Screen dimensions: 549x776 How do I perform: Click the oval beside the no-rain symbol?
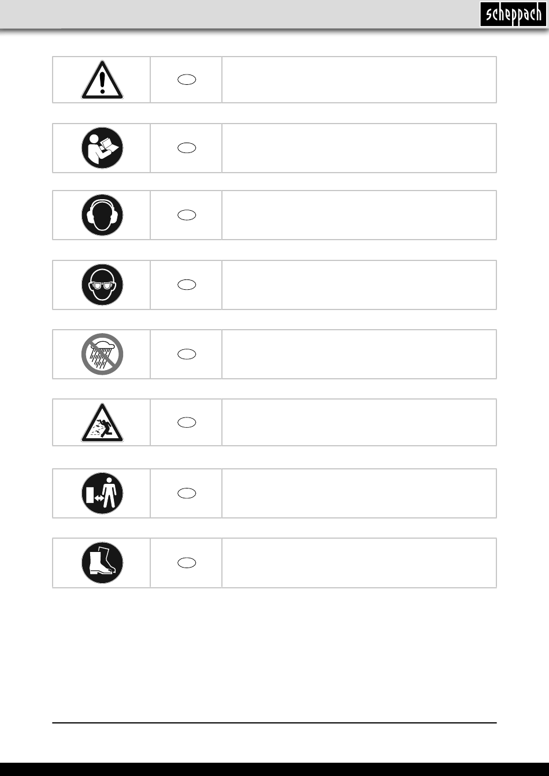pyautogui.click(x=187, y=354)
